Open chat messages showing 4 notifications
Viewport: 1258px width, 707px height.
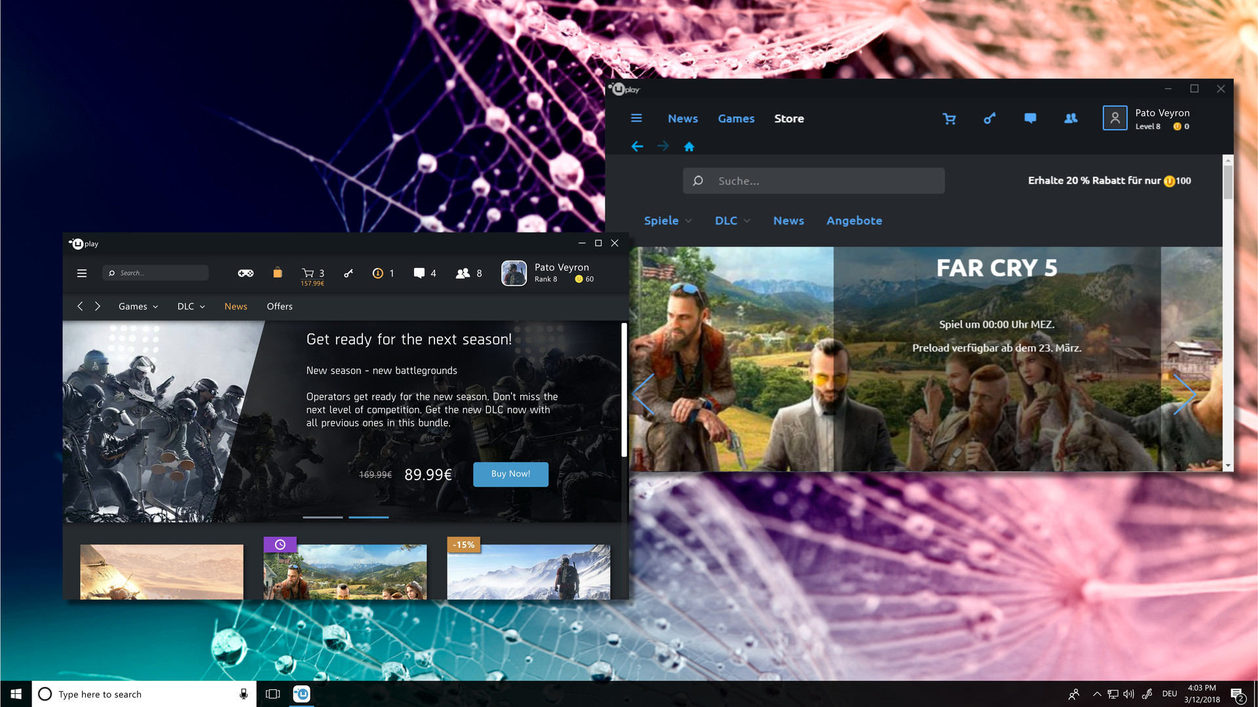point(419,273)
